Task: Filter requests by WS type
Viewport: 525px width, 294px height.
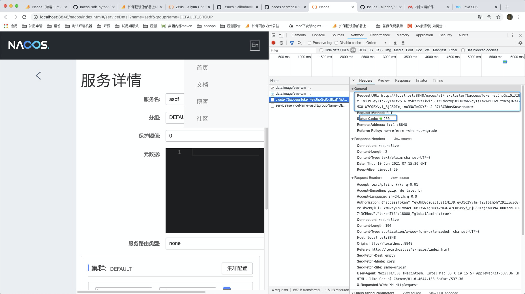Action: pyautogui.click(x=427, y=50)
